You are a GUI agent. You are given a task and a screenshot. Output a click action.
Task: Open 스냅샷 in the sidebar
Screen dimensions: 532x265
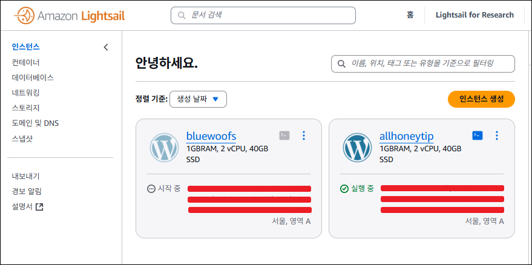click(22, 139)
